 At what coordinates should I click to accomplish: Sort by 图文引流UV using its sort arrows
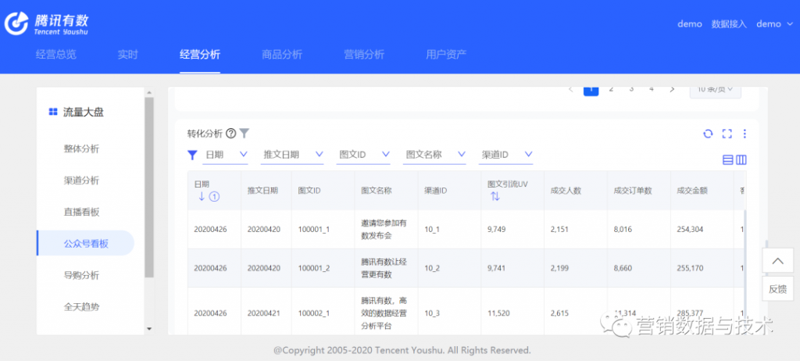(495, 197)
